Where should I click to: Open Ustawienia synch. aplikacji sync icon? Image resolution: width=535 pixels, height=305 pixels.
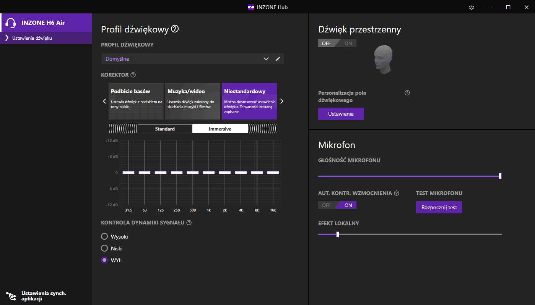pos(11,296)
